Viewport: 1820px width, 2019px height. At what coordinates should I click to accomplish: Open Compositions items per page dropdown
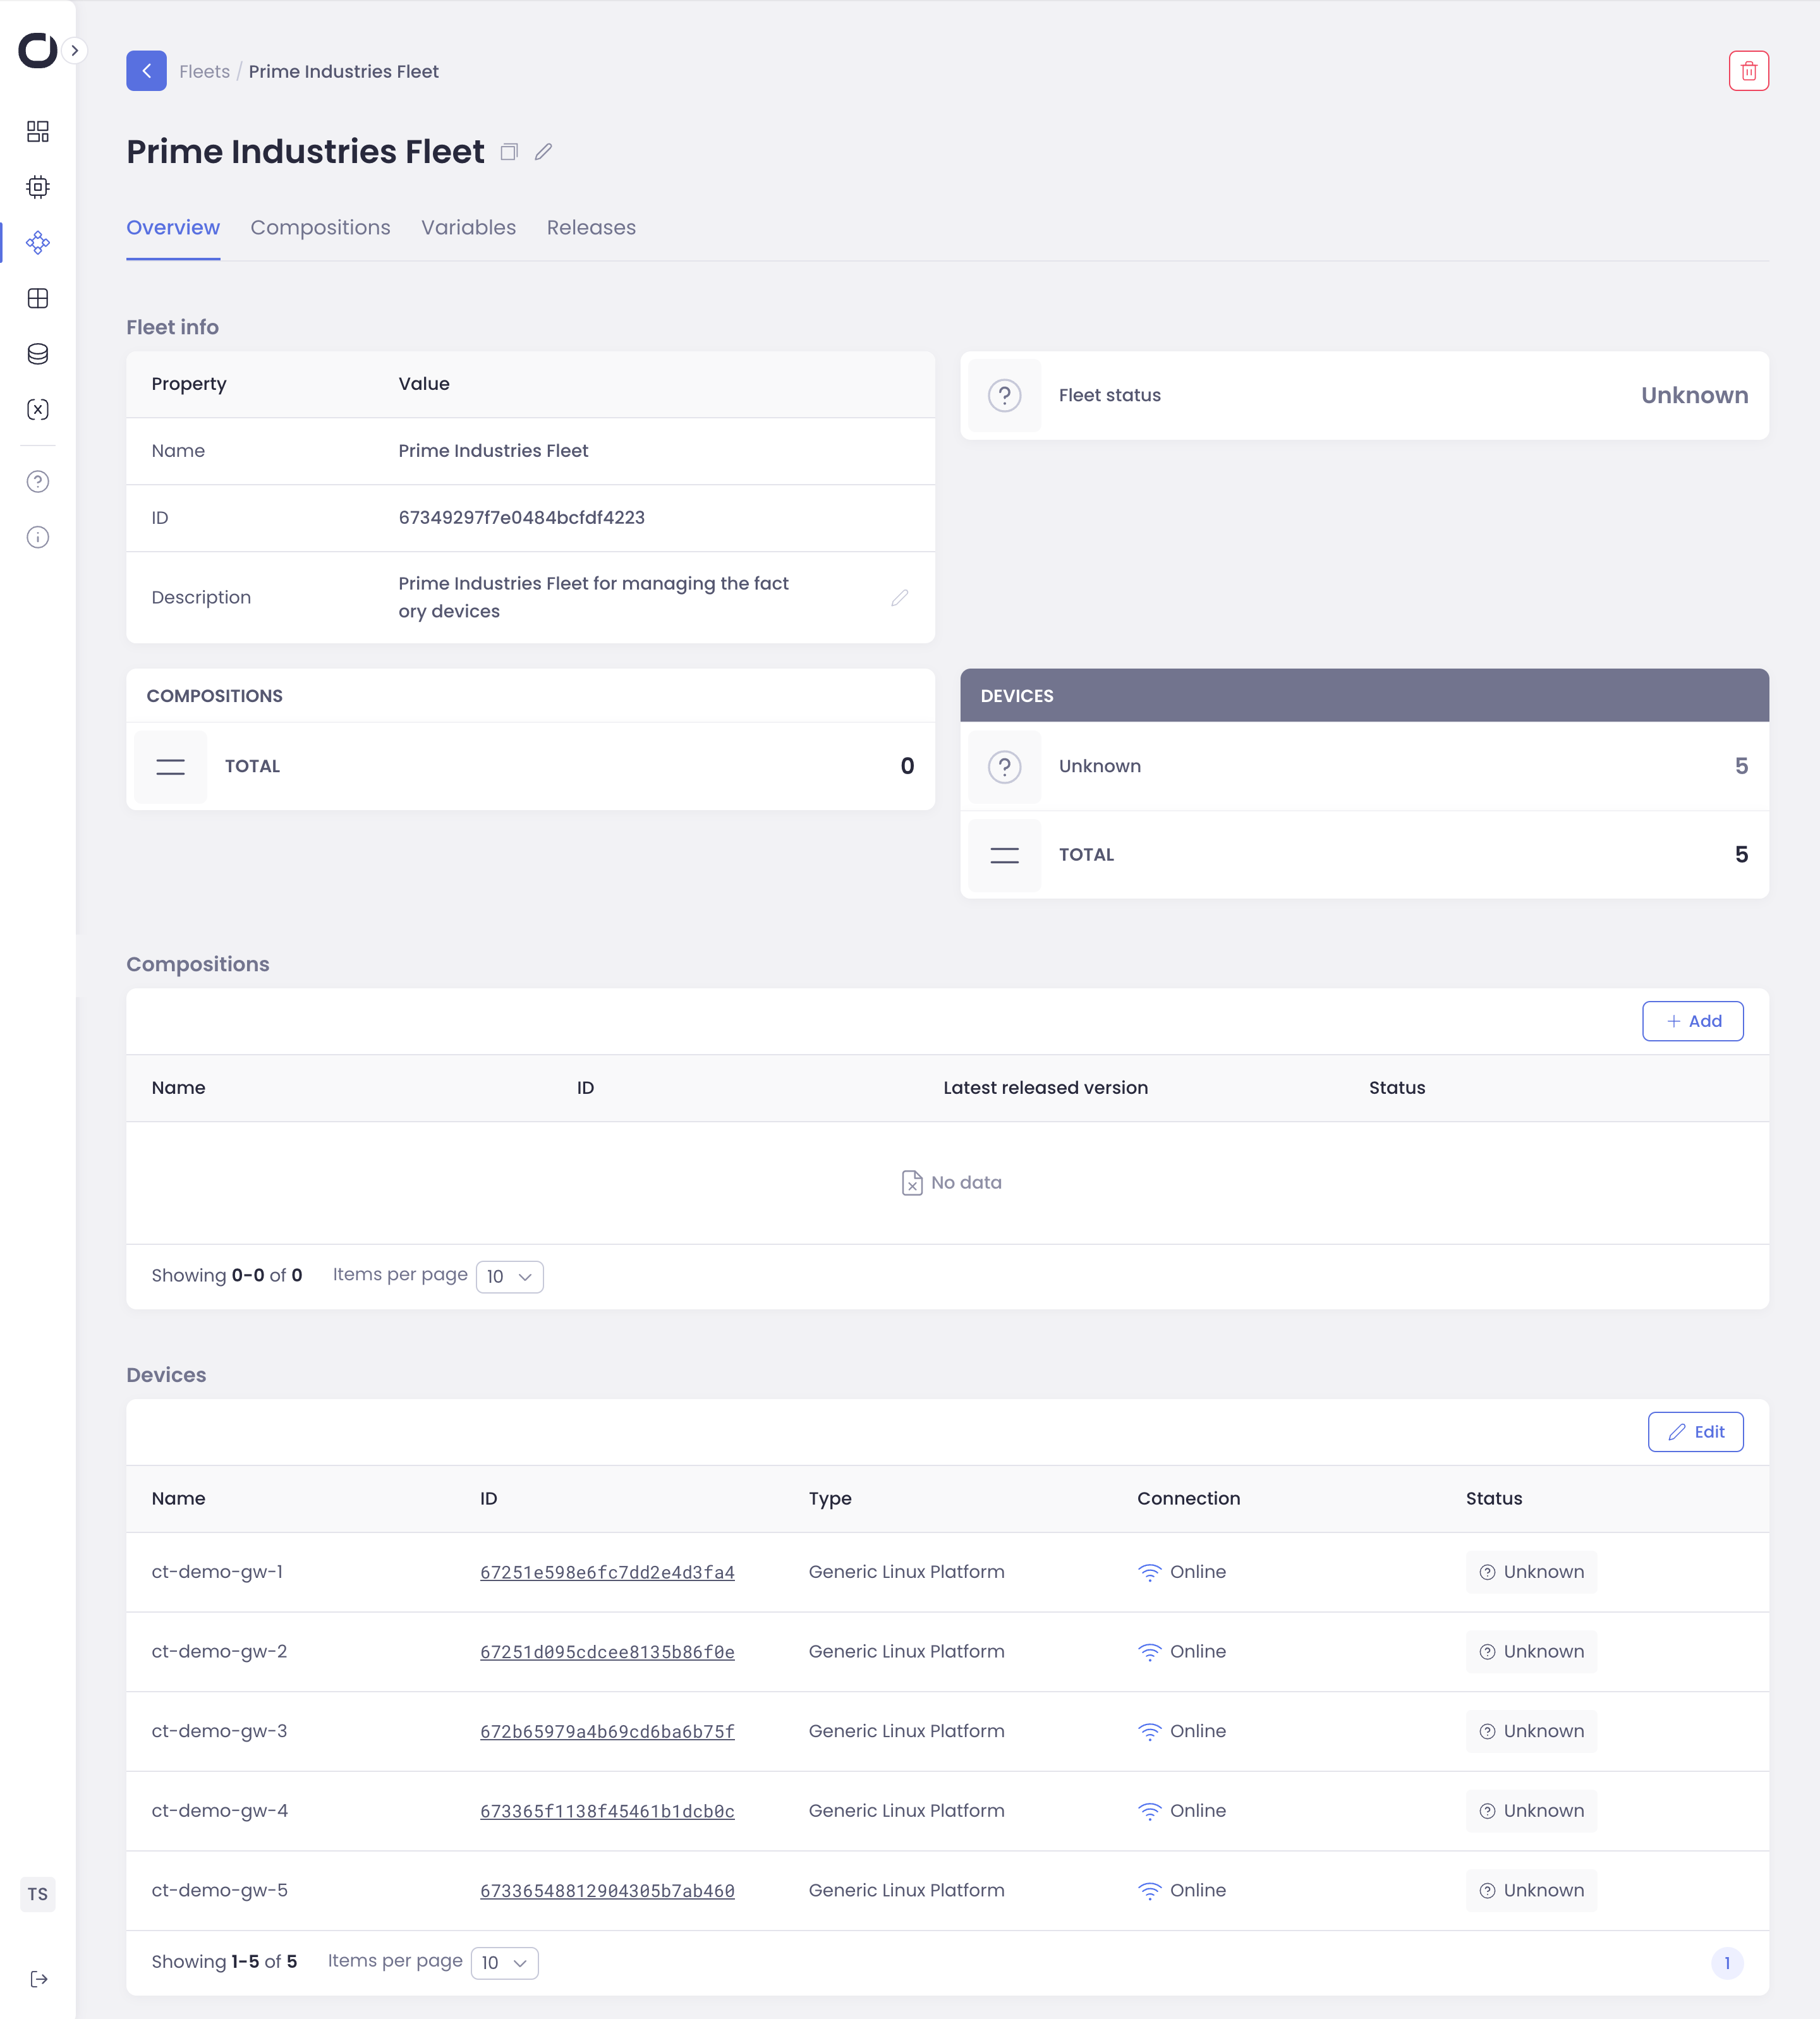(x=509, y=1276)
